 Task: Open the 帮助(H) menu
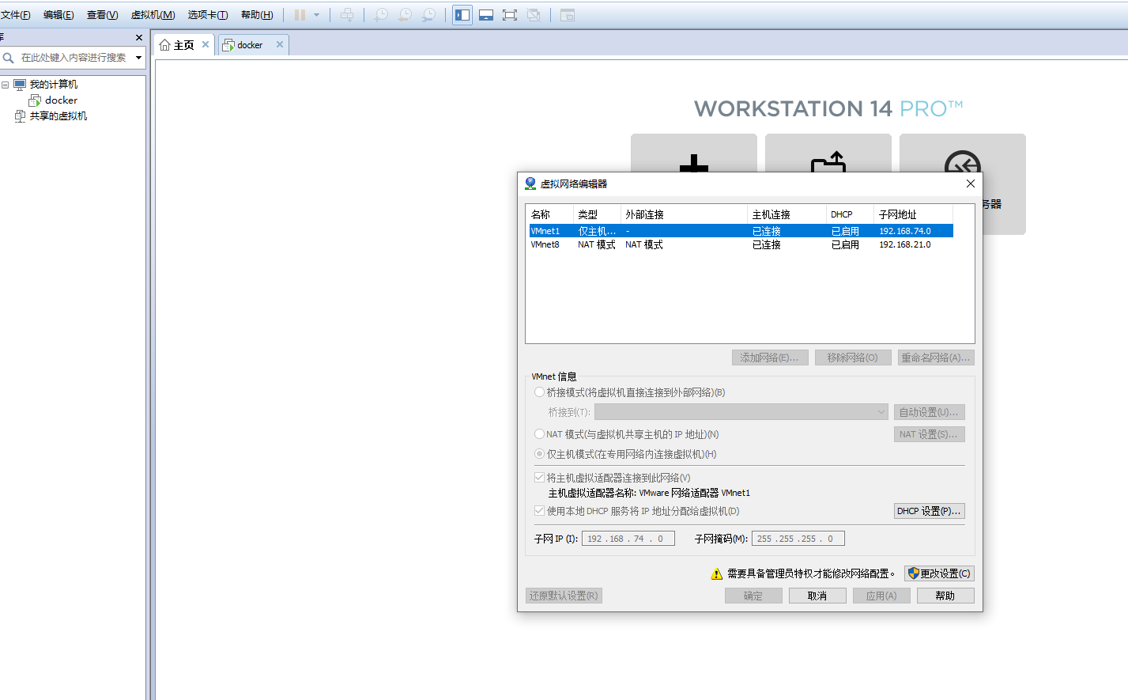(257, 15)
